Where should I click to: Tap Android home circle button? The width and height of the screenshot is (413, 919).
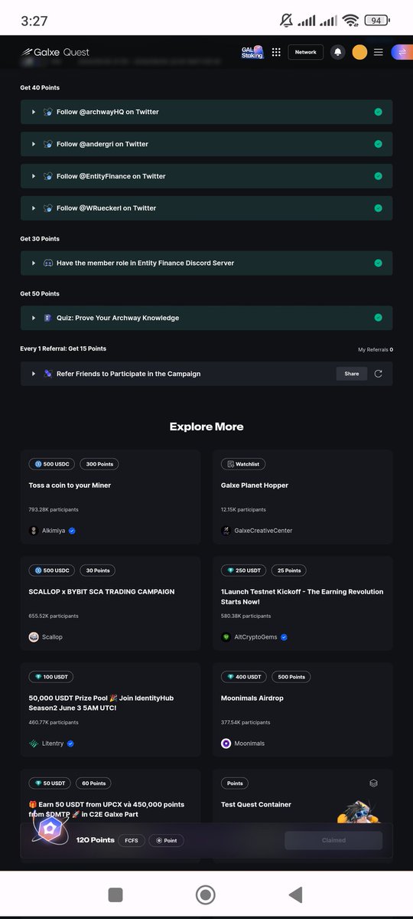pos(205,894)
